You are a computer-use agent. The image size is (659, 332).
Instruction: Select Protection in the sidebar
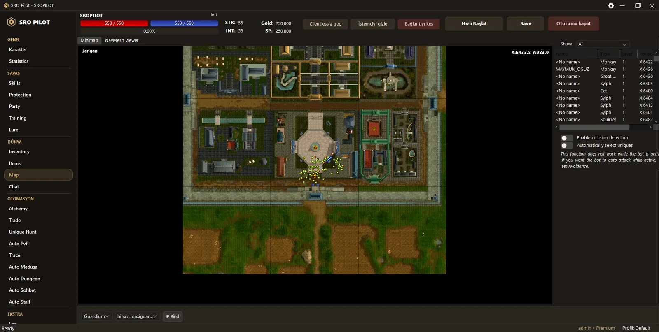point(38,95)
